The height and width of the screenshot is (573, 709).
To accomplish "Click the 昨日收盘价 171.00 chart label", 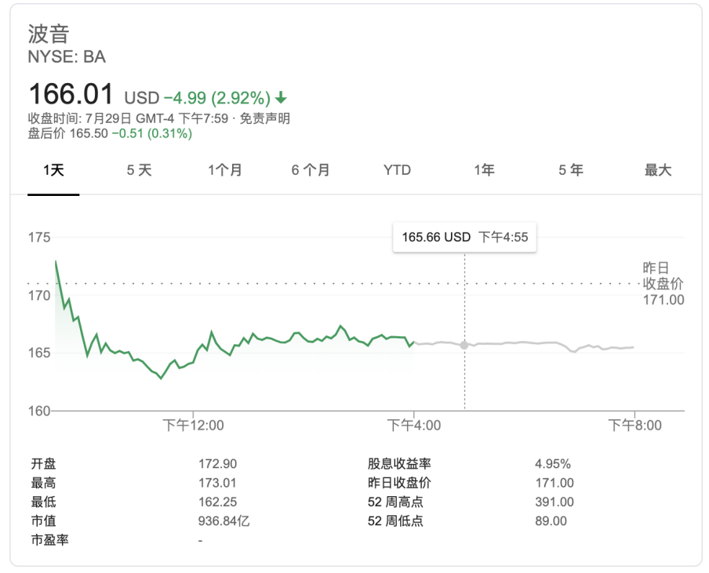I will click(x=663, y=284).
